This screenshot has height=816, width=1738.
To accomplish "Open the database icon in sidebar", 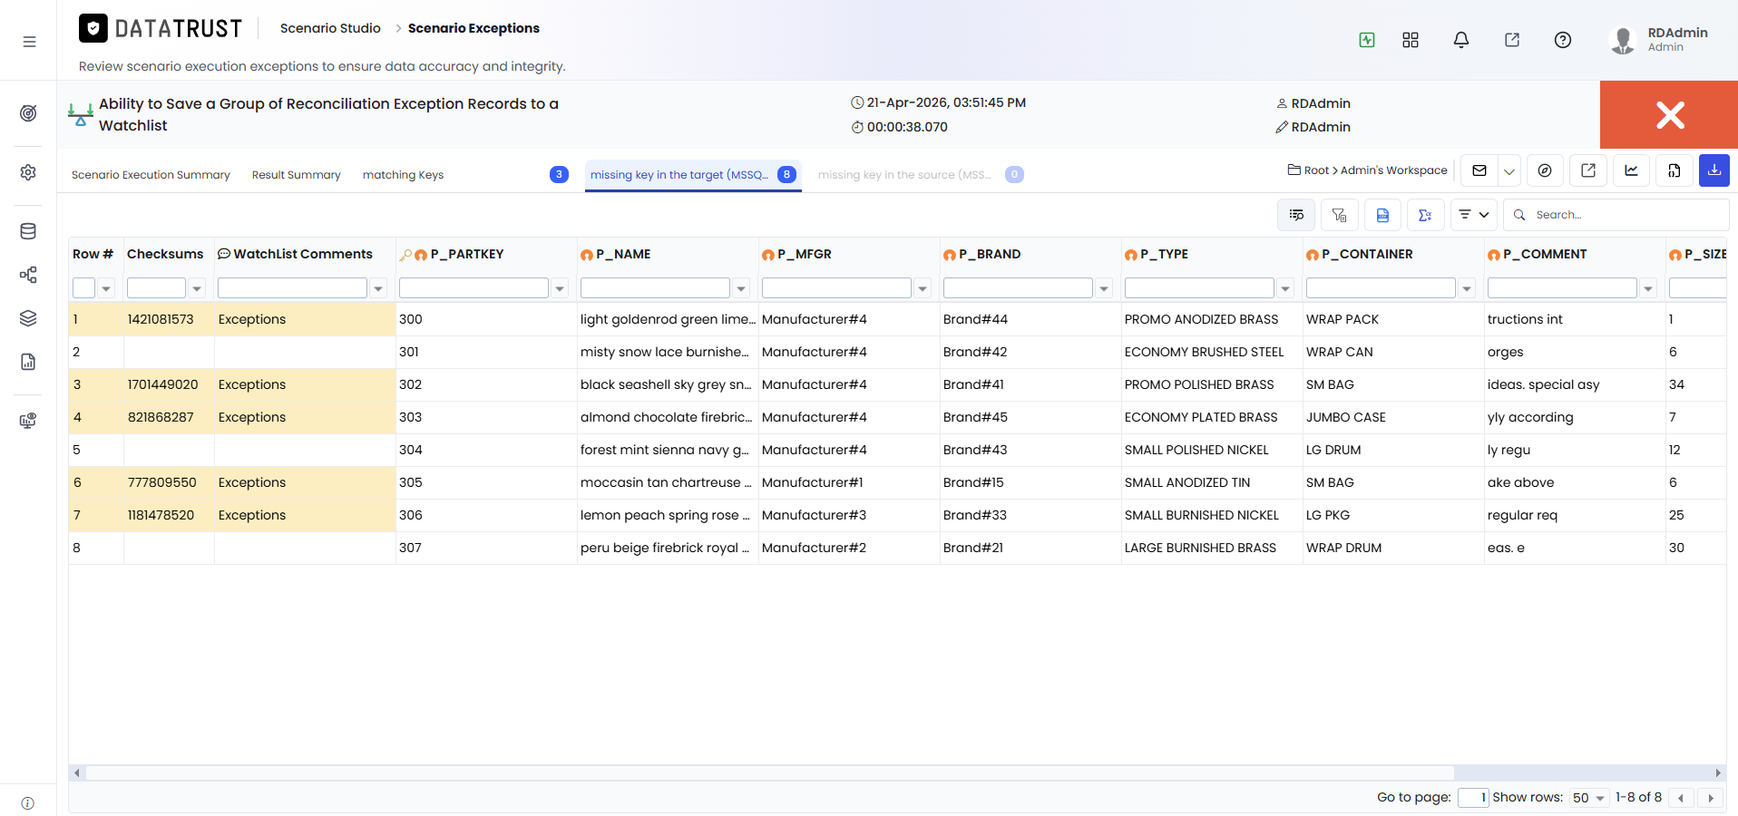I will click(28, 231).
